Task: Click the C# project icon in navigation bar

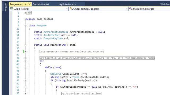Action: tap(11, 9)
